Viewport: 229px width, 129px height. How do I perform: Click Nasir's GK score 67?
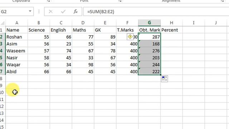pos(105,58)
